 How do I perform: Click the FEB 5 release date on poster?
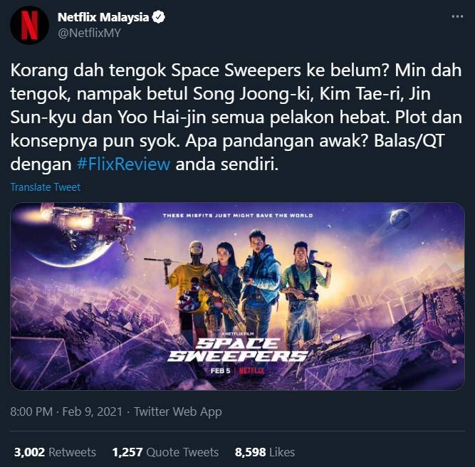[221, 371]
